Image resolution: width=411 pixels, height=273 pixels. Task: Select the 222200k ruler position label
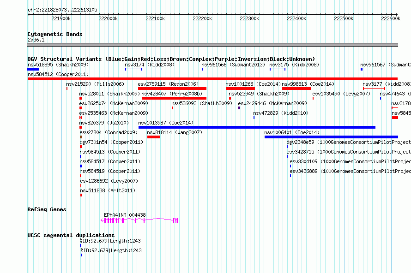202,18
